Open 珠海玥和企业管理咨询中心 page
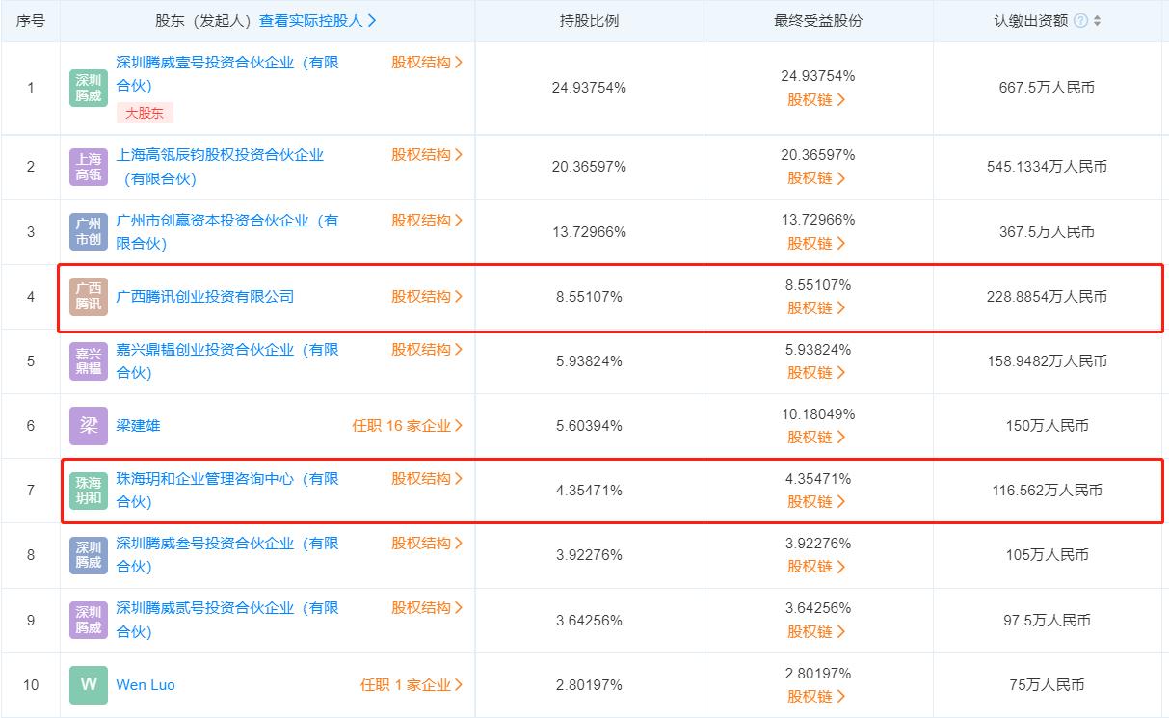The width and height of the screenshot is (1169, 718). pos(227,491)
